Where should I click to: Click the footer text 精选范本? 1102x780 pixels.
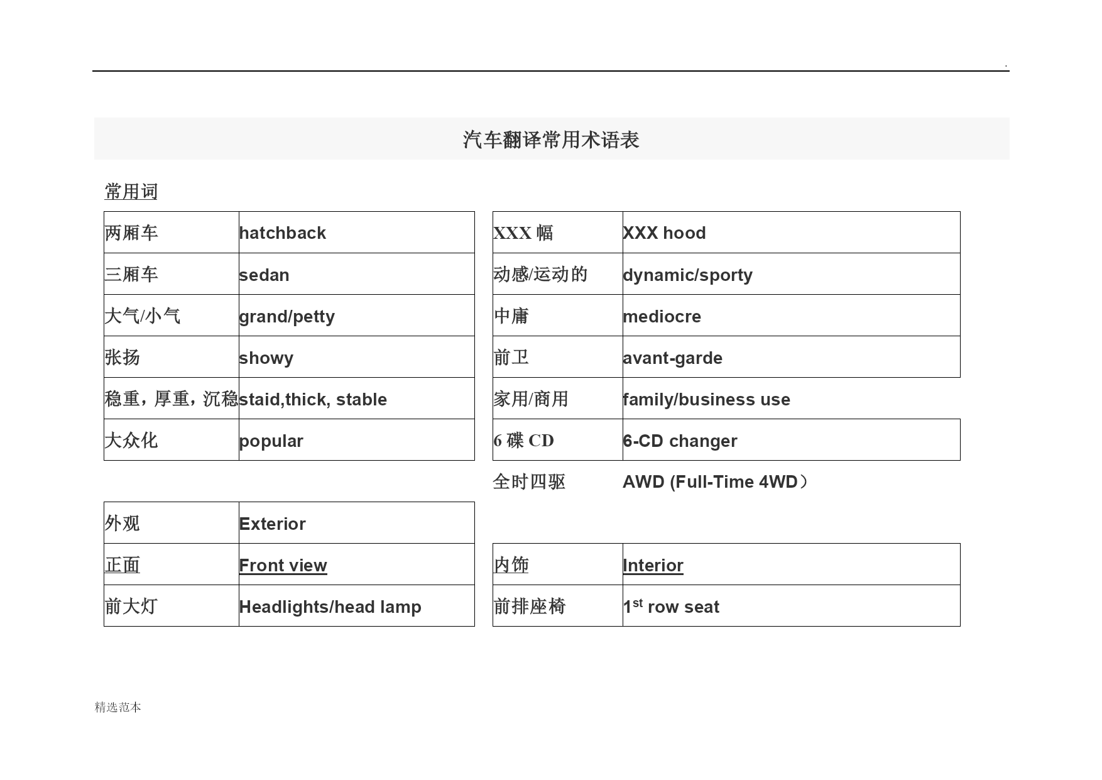point(117,707)
